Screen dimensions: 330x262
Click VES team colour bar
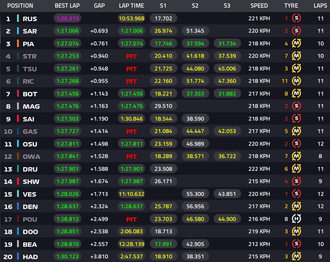18,194
